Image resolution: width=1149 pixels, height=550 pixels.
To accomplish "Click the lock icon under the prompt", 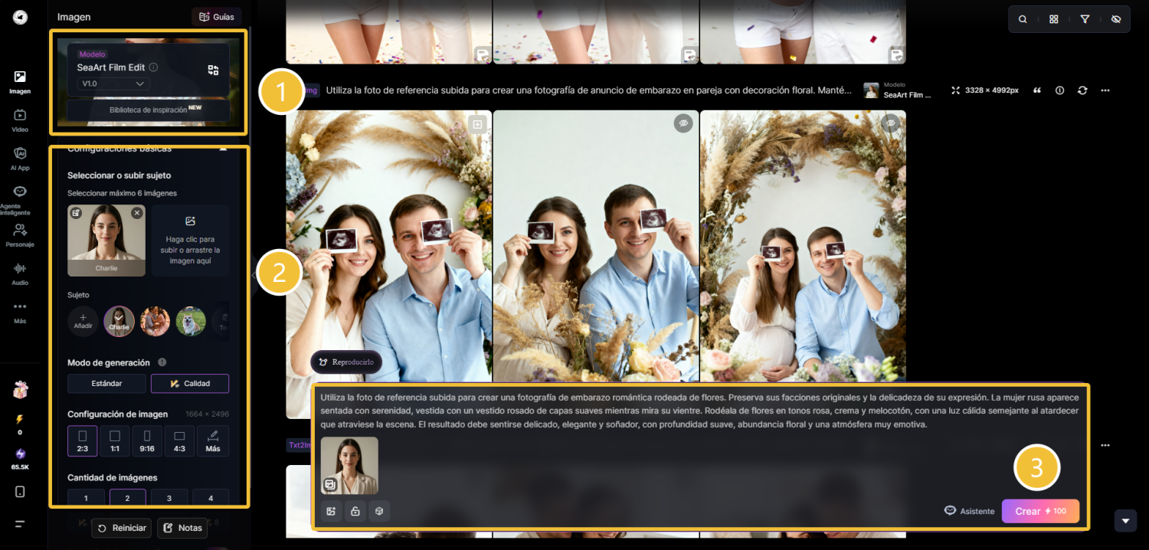I will [355, 511].
